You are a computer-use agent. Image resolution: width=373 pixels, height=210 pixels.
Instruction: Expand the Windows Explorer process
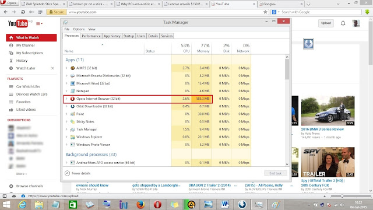point(66,137)
